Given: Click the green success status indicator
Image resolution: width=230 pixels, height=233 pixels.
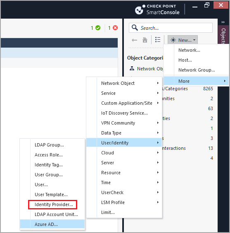Looking at the screenshot, I should pos(98,28).
